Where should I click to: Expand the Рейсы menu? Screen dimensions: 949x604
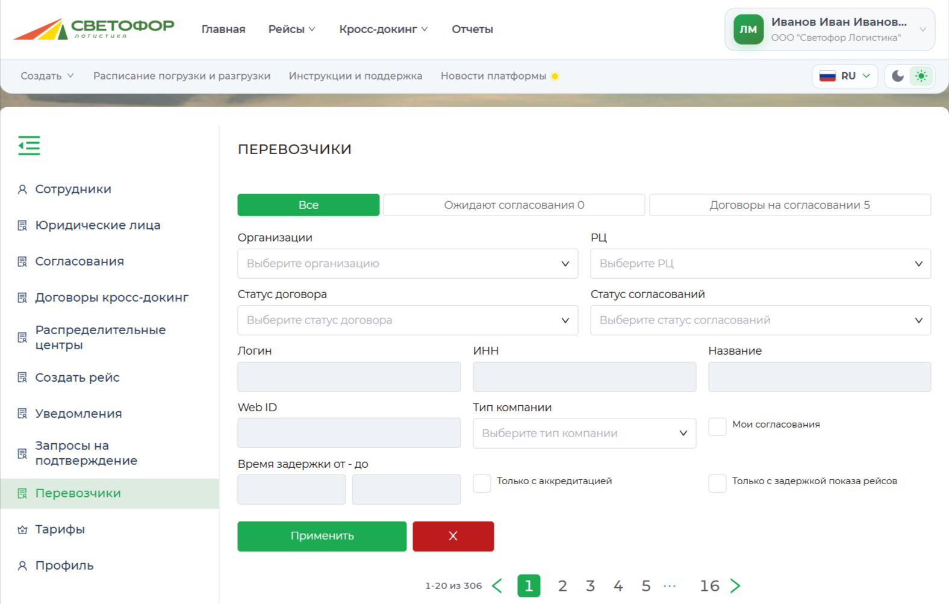[291, 29]
